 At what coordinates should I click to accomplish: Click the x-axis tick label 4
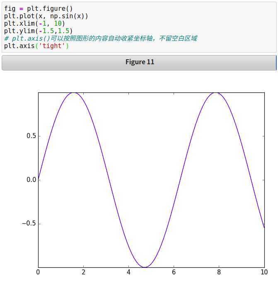(x=128, y=272)
